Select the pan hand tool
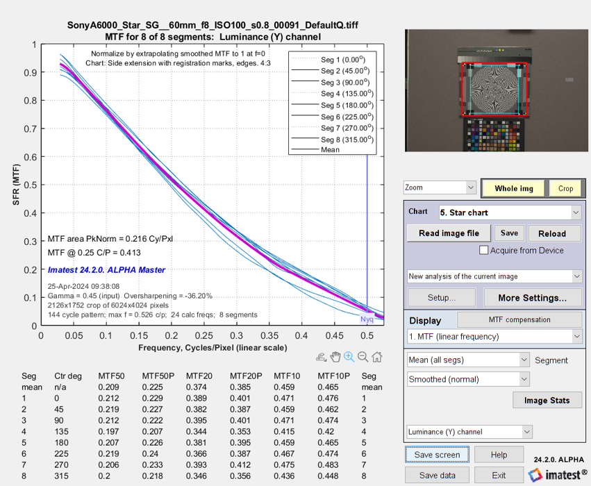Image resolution: width=591 pixels, height=486 pixels. (335, 358)
